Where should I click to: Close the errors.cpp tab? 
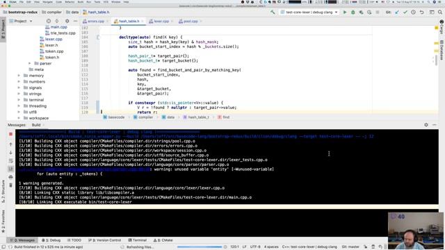pos(107,22)
